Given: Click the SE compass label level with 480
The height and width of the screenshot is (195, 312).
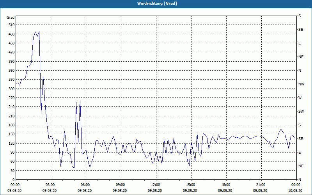Looking at the screenshot, I should (301, 30).
